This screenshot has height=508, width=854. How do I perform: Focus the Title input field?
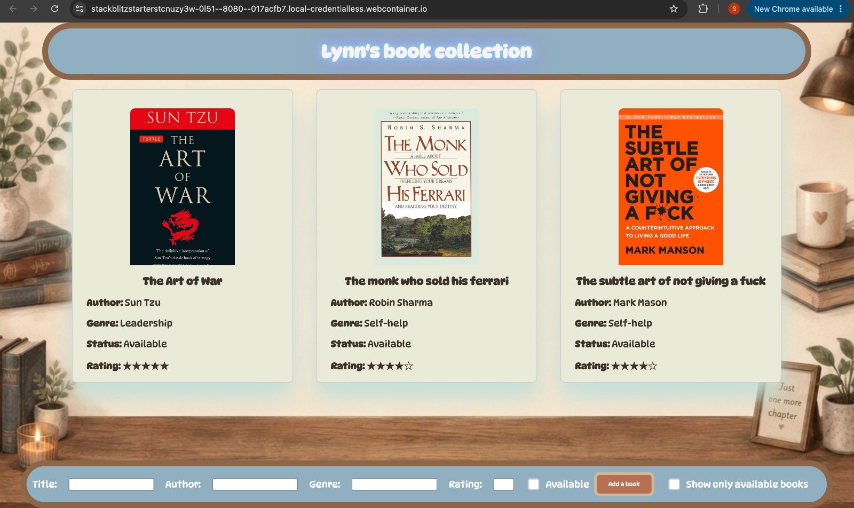(111, 484)
